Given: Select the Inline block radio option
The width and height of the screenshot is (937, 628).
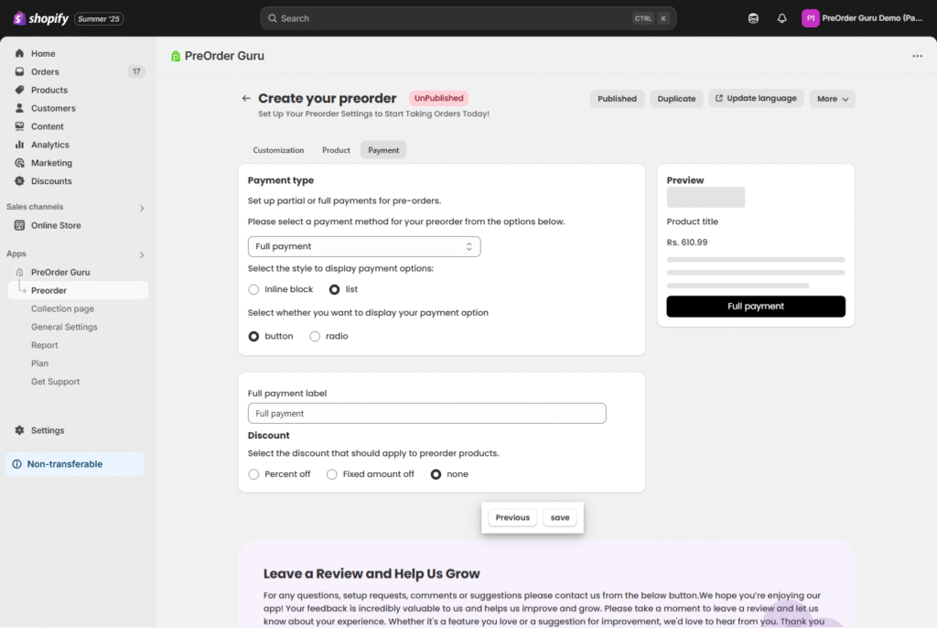Looking at the screenshot, I should coord(254,289).
